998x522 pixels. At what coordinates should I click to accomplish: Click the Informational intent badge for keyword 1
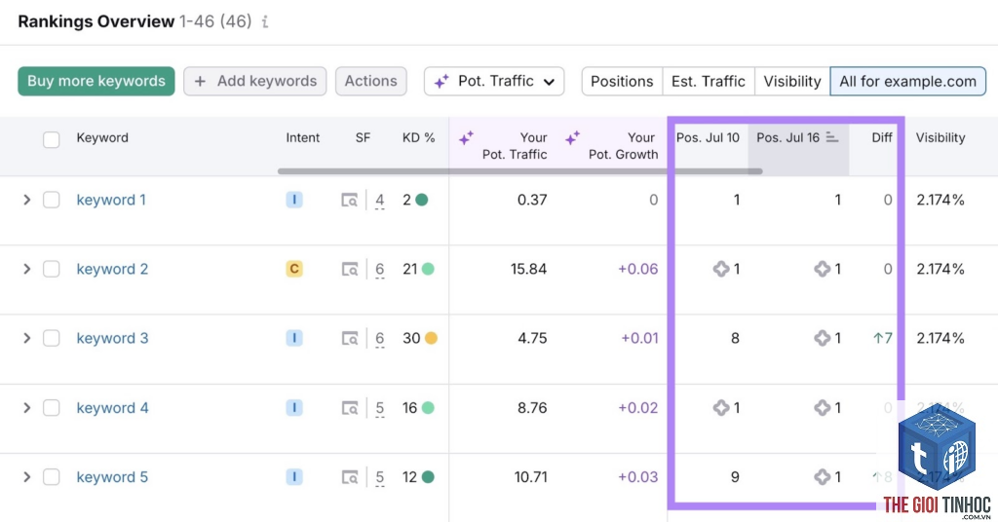[x=294, y=200]
